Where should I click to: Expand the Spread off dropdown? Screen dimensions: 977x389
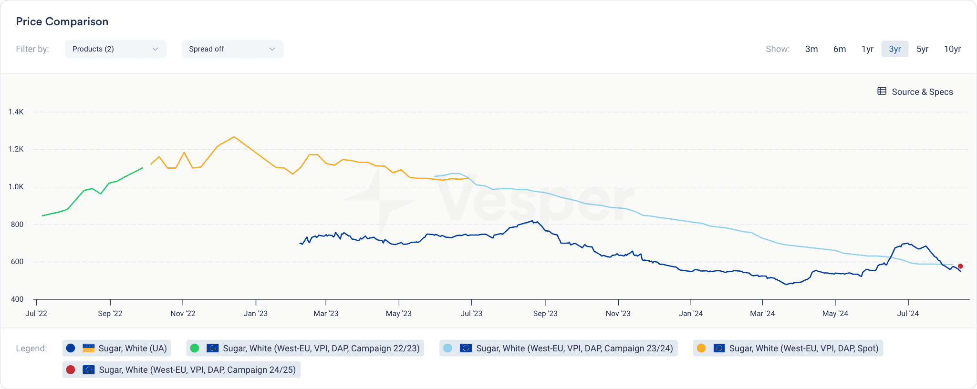(232, 49)
